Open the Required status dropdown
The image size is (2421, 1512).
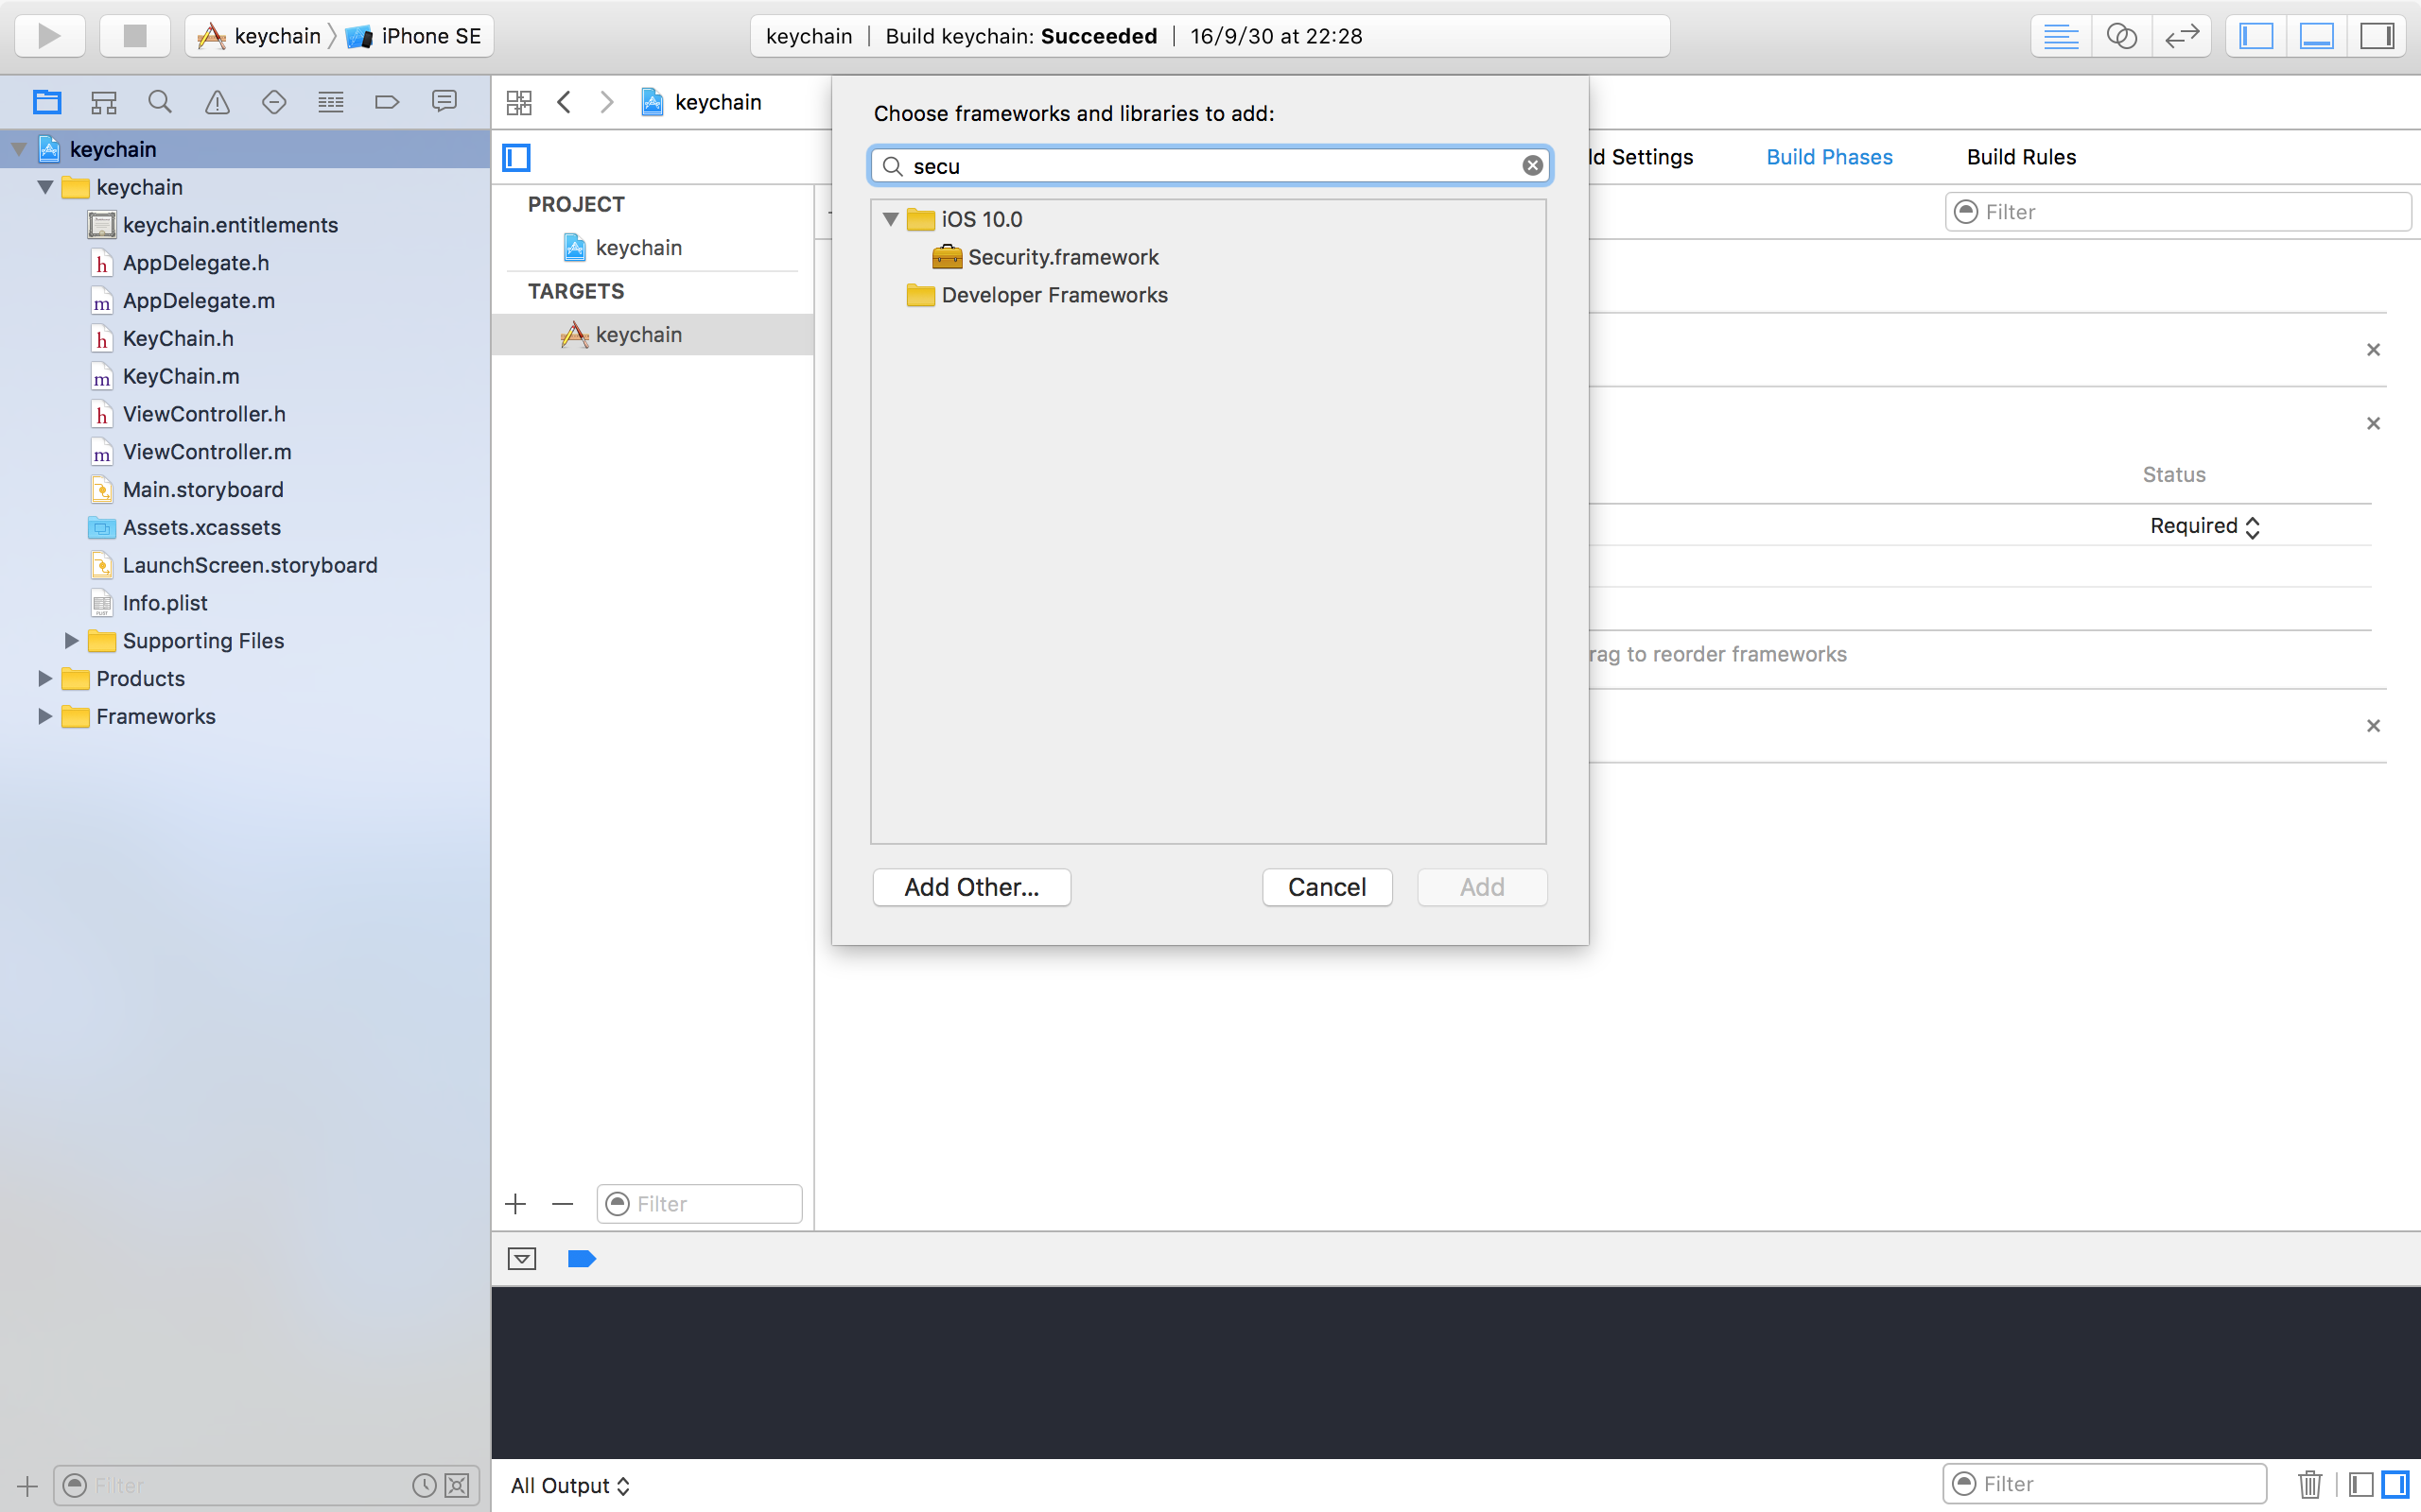2203,526
